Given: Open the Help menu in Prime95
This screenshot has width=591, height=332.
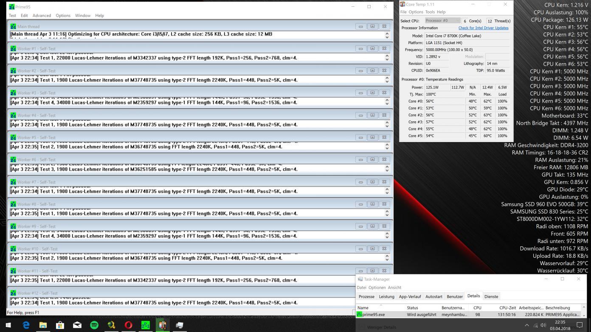Looking at the screenshot, I should [99, 15].
